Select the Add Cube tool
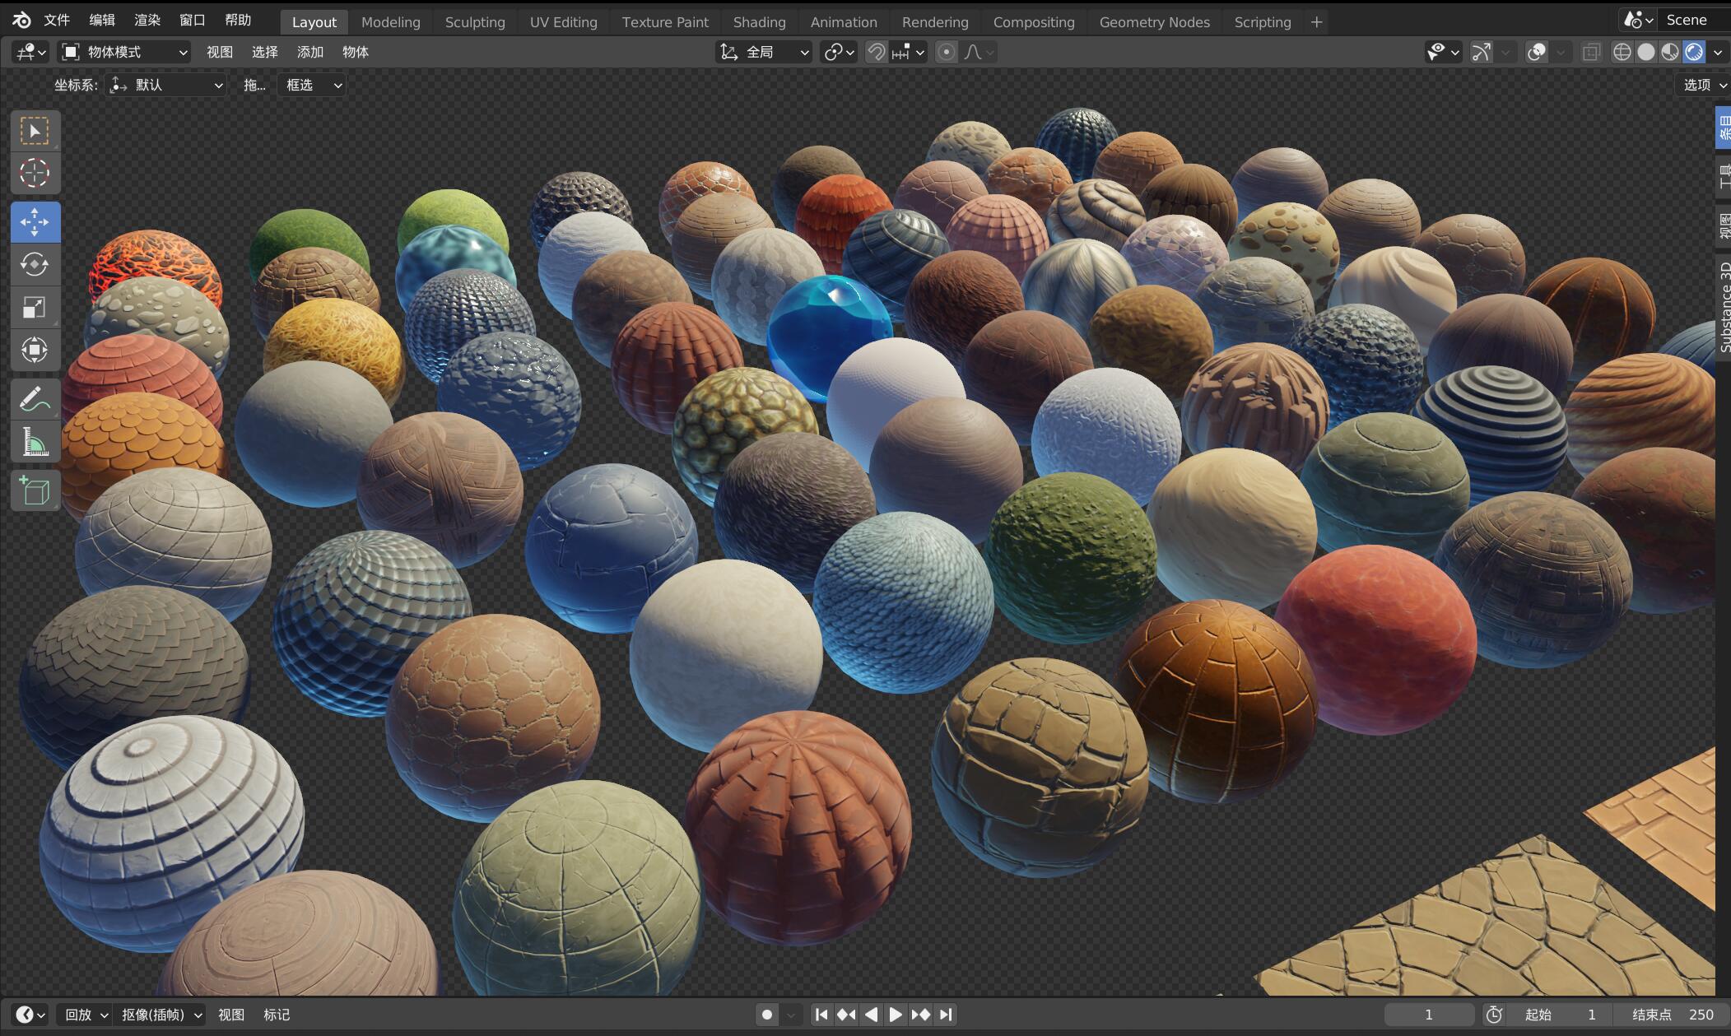Screen dimensions: 1731x1036 coord(35,491)
